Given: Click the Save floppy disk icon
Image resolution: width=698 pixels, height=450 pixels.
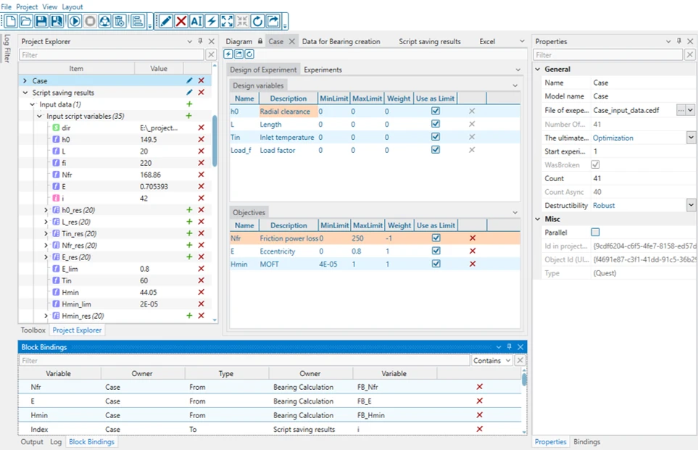Looking at the screenshot, I should [41, 22].
